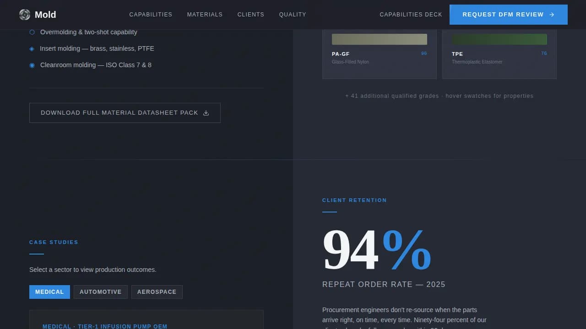Screen dimensions: 586x329
Task: Open the QUALITY navigation menu
Action: pyautogui.click(x=293, y=14)
